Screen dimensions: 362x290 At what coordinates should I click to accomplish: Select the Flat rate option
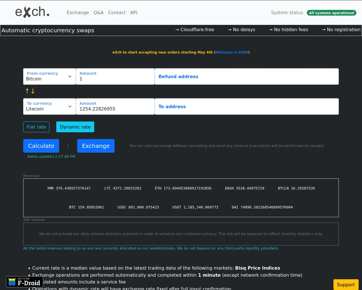click(36, 127)
